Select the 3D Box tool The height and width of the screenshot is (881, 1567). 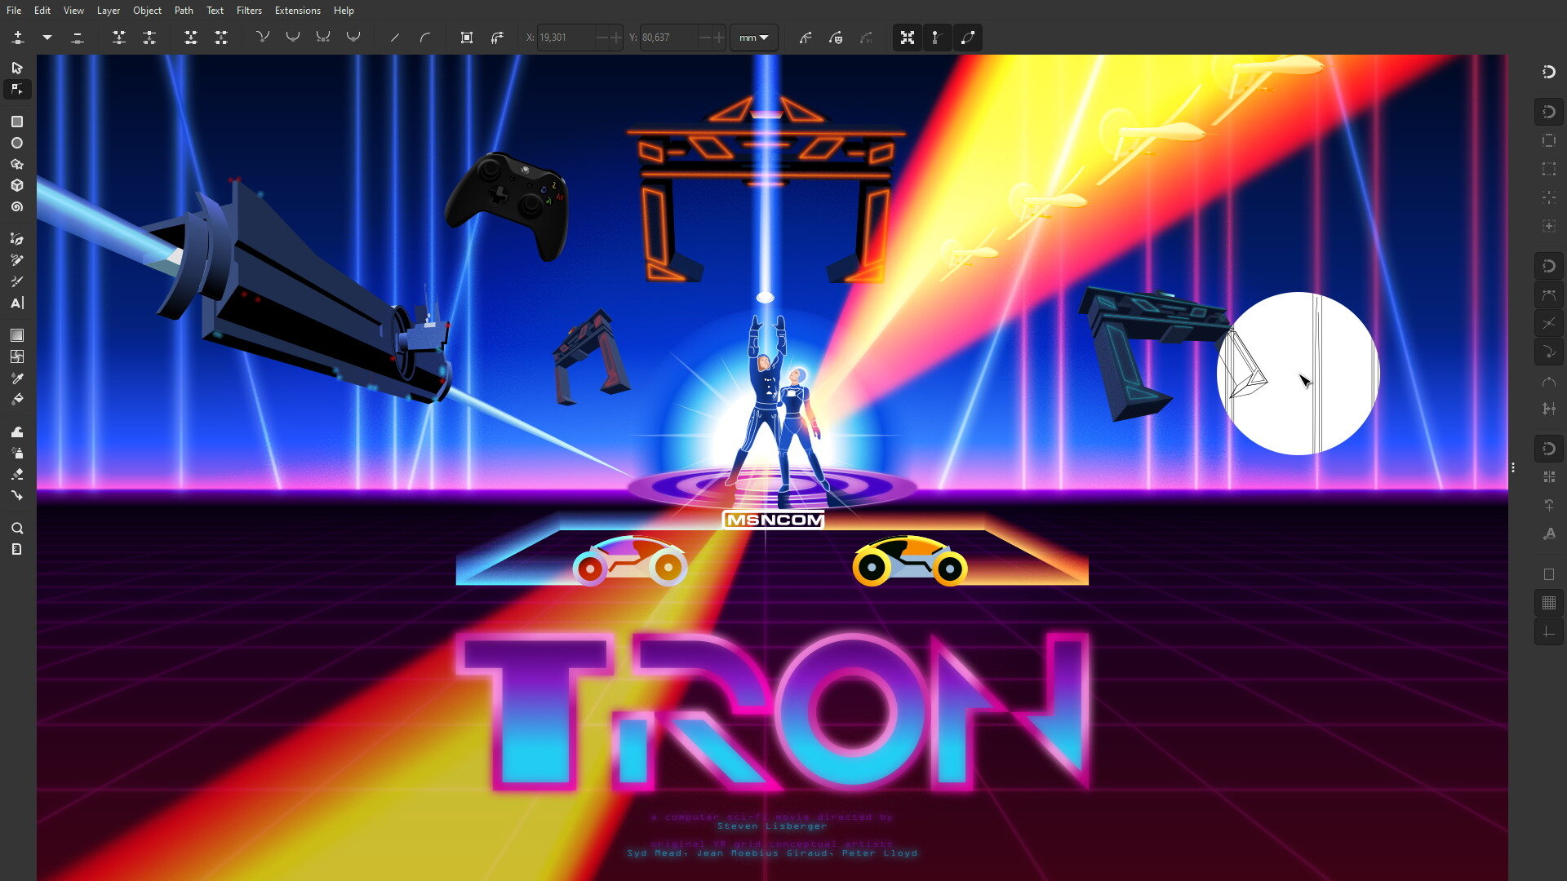click(16, 185)
